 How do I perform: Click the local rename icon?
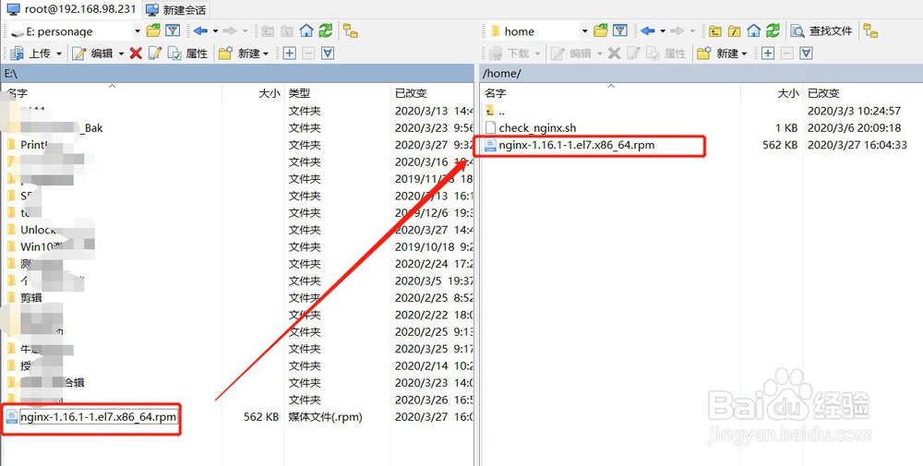pos(155,54)
